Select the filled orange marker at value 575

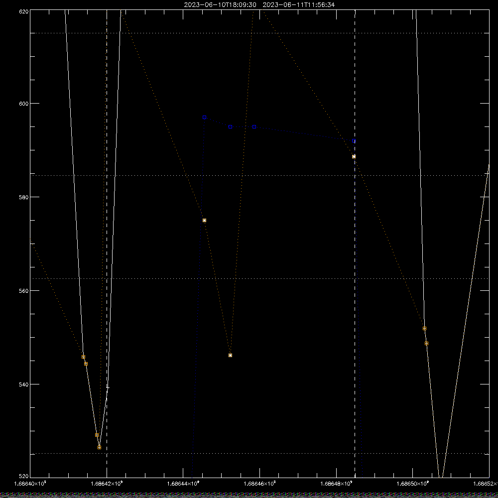pos(205,221)
